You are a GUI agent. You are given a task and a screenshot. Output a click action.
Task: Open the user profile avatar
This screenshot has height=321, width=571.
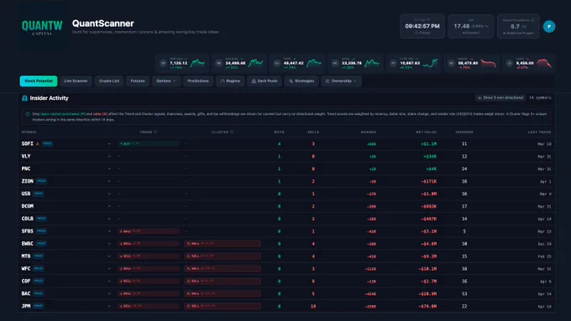(x=549, y=27)
